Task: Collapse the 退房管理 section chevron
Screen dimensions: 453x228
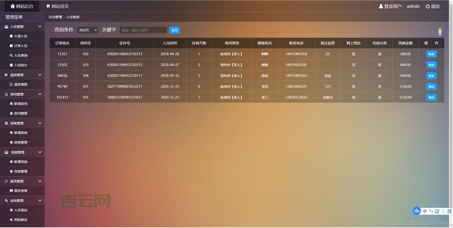Action: [40, 75]
